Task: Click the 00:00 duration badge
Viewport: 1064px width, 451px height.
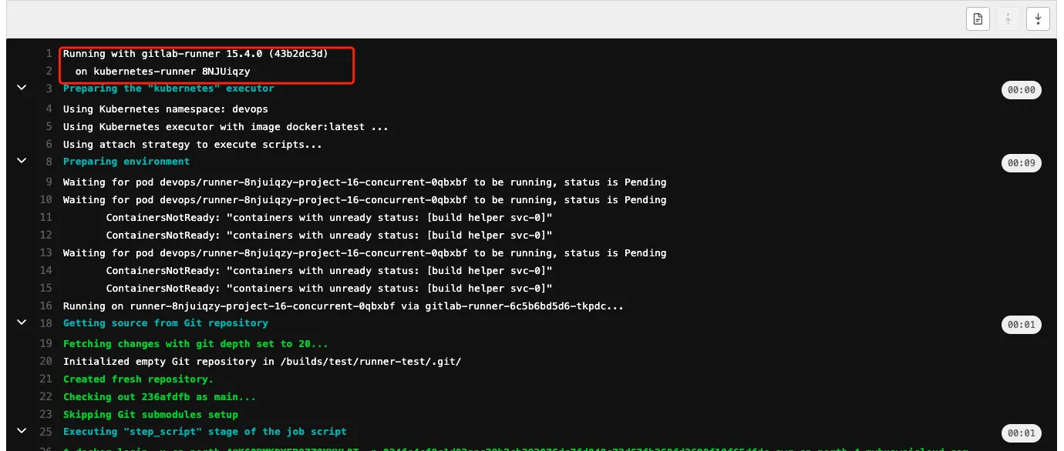Action: (1022, 91)
